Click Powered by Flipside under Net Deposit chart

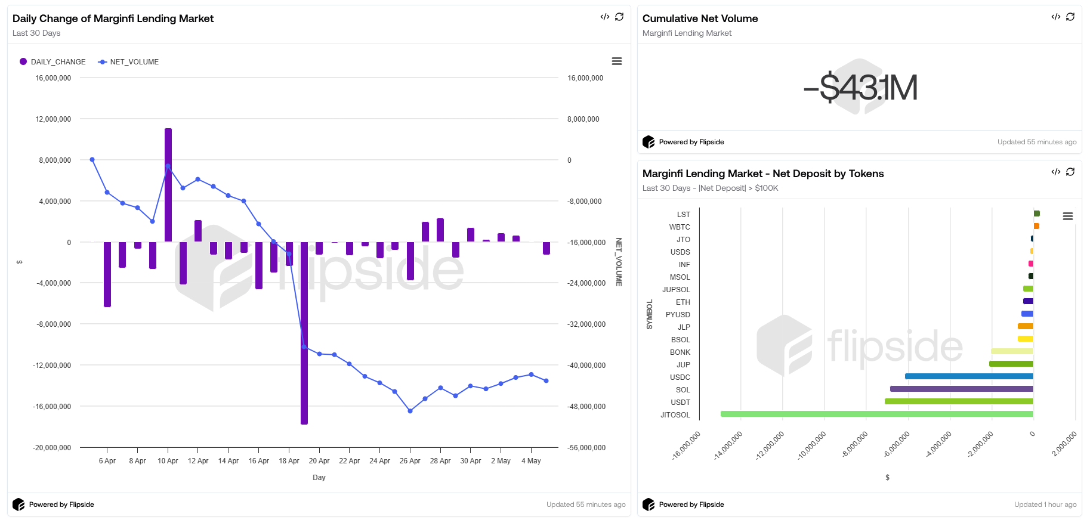(x=691, y=504)
